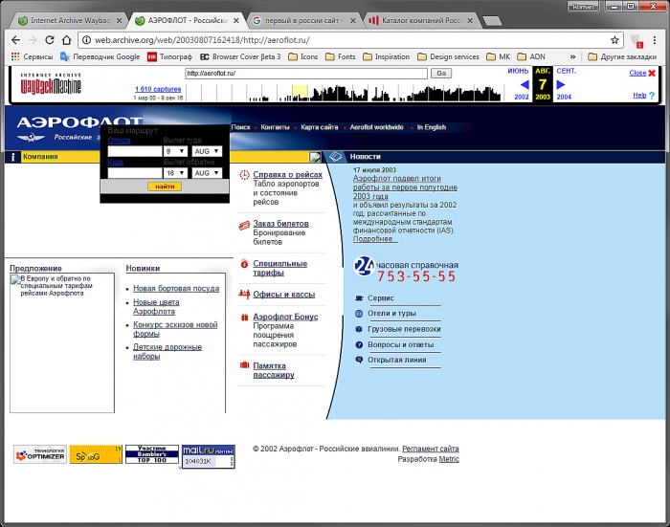
Task: Open Карта сайта in the site menu
Action: (319, 127)
